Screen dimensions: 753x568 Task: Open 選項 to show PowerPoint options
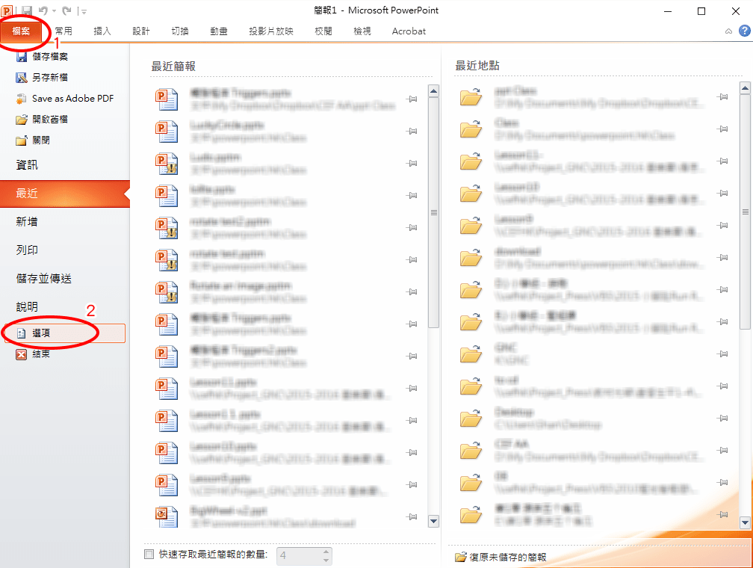click(x=64, y=333)
